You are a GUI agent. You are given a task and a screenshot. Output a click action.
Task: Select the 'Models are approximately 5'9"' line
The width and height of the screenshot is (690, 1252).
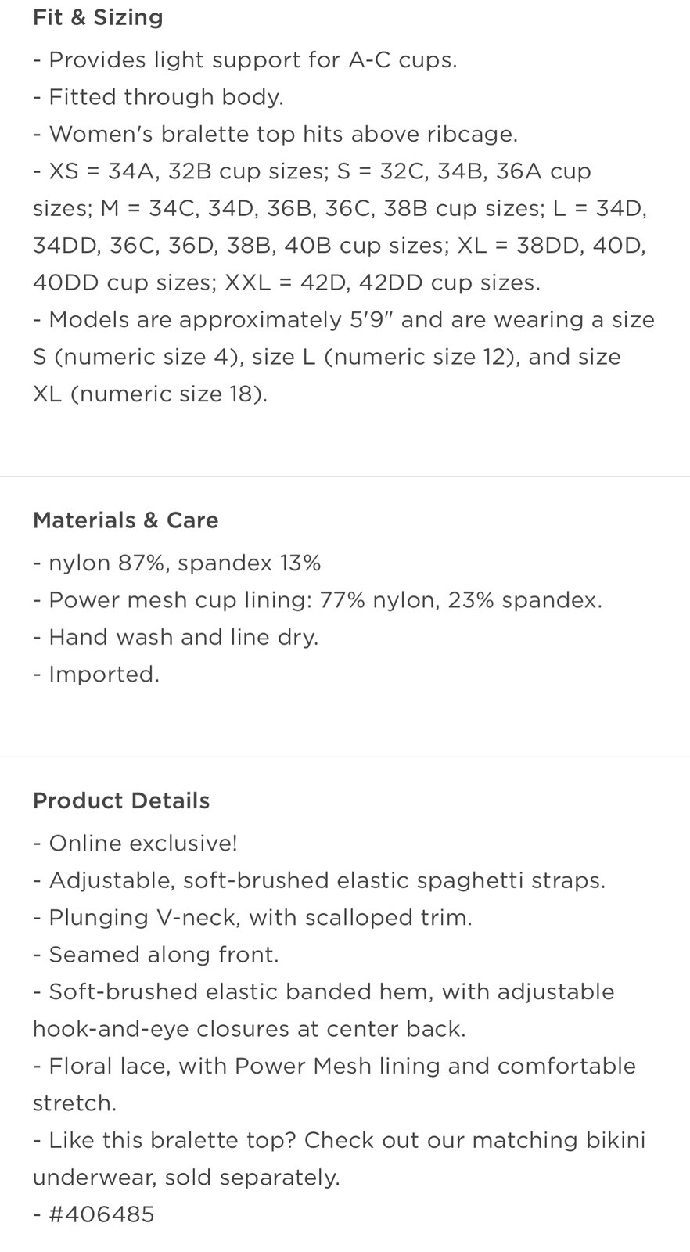pos(343,357)
